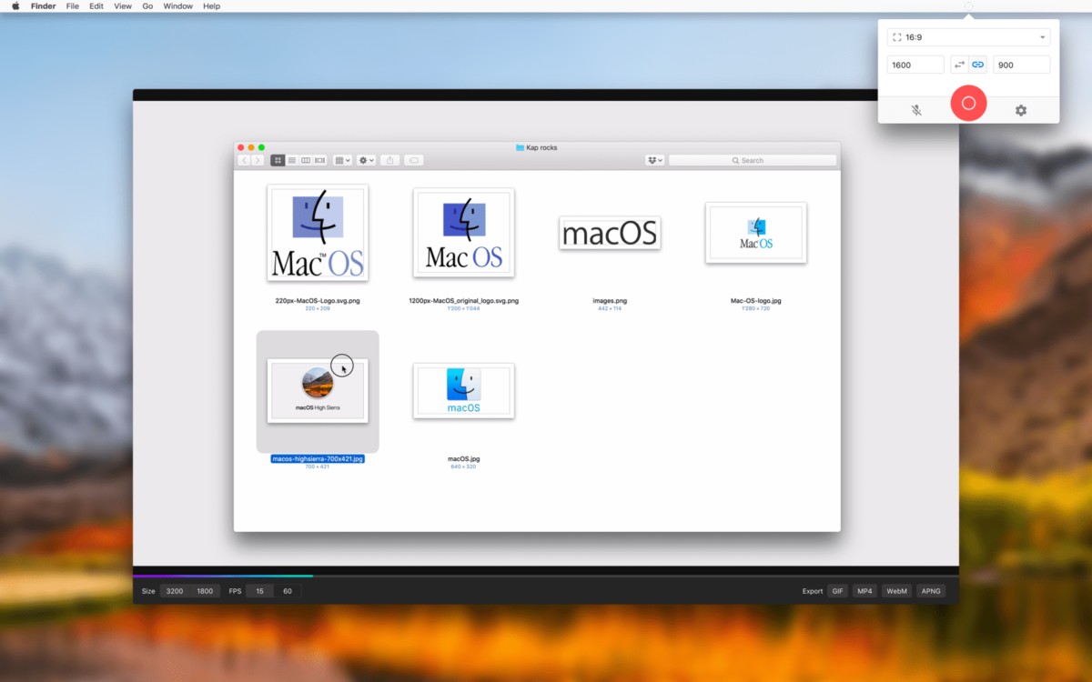Edit the 1600 width field
Screen dimensions: 1092x682
pyautogui.click(x=915, y=65)
